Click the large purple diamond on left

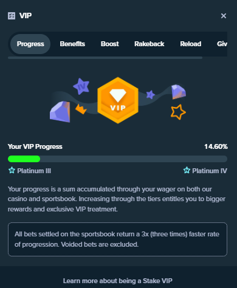(x=60, y=112)
